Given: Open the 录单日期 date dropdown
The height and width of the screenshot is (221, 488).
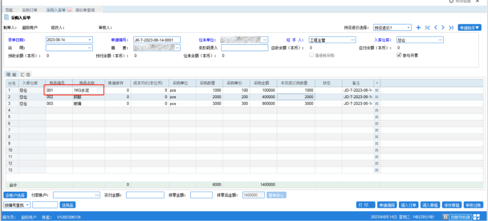Looking at the screenshot, I should click(89, 40).
